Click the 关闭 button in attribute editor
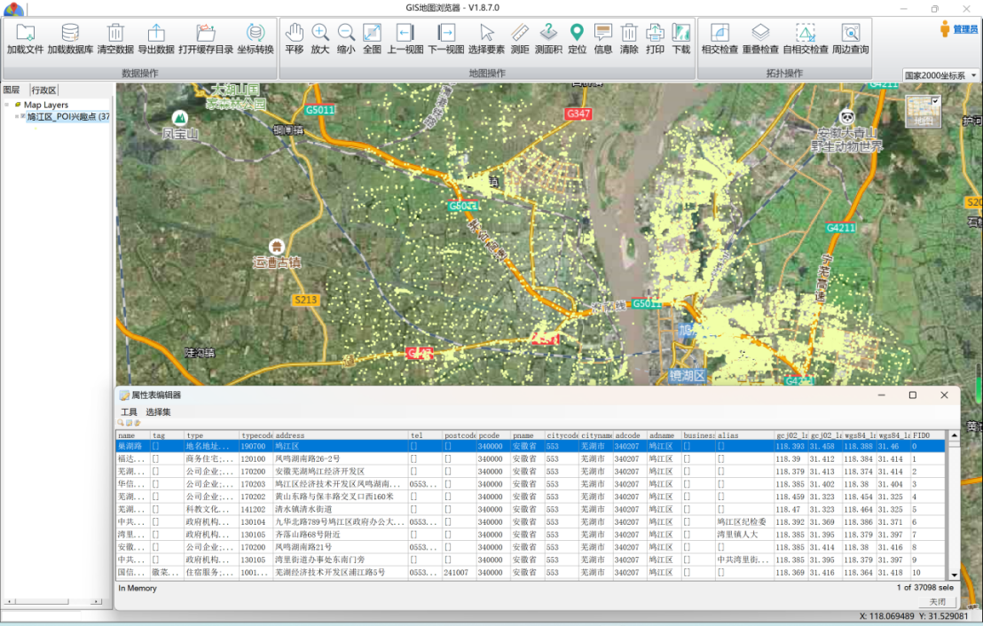Image resolution: width=983 pixels, height=626 pixels. click(938, 601)
